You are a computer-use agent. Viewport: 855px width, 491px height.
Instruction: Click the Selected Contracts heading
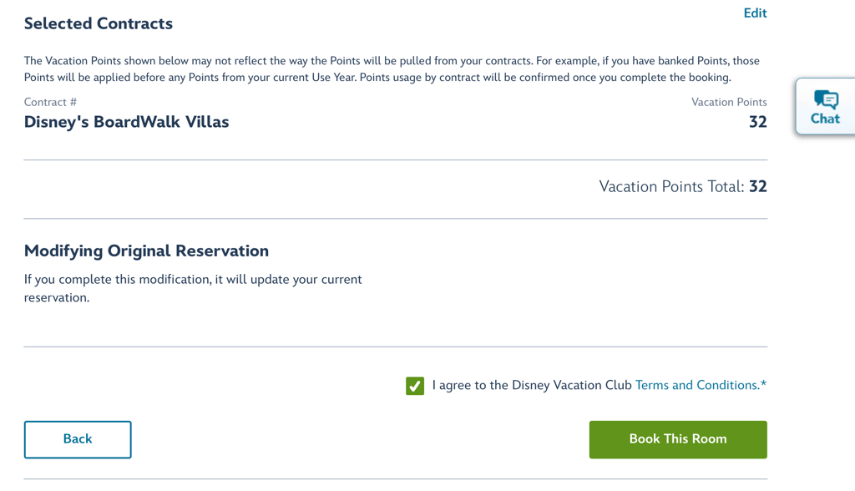coord(99,23)
